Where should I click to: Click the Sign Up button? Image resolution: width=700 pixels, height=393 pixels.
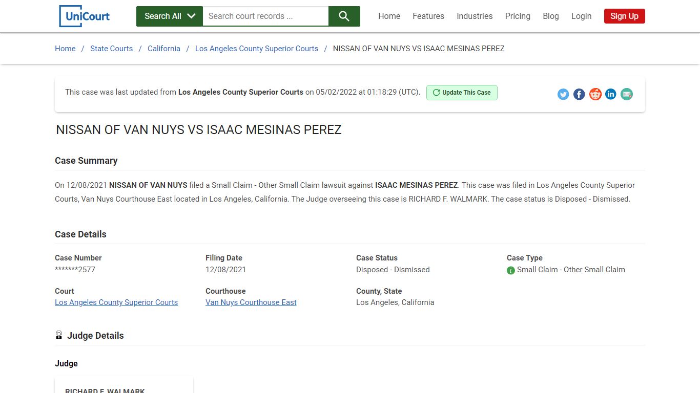click(624, 16)
